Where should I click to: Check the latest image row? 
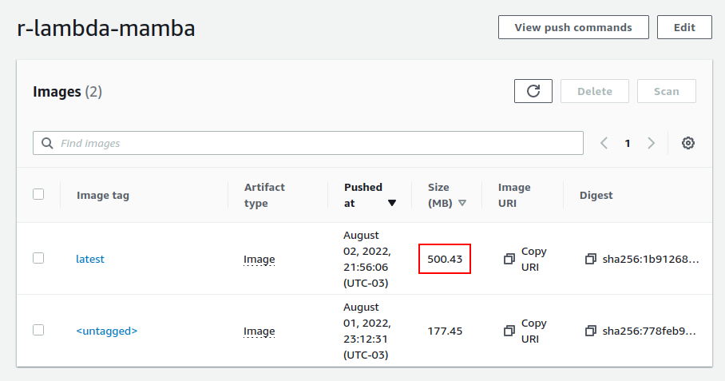click(x=38, y=258)
